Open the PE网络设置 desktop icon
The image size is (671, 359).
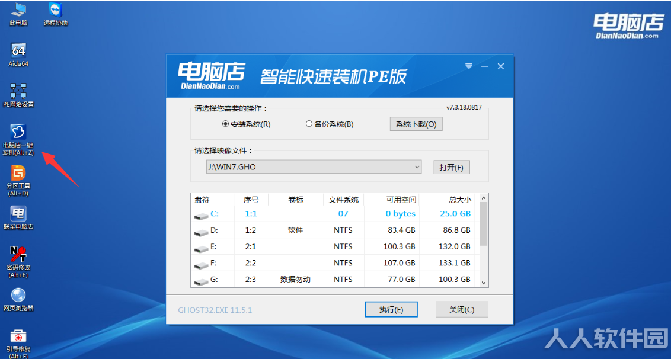(18, 95)
